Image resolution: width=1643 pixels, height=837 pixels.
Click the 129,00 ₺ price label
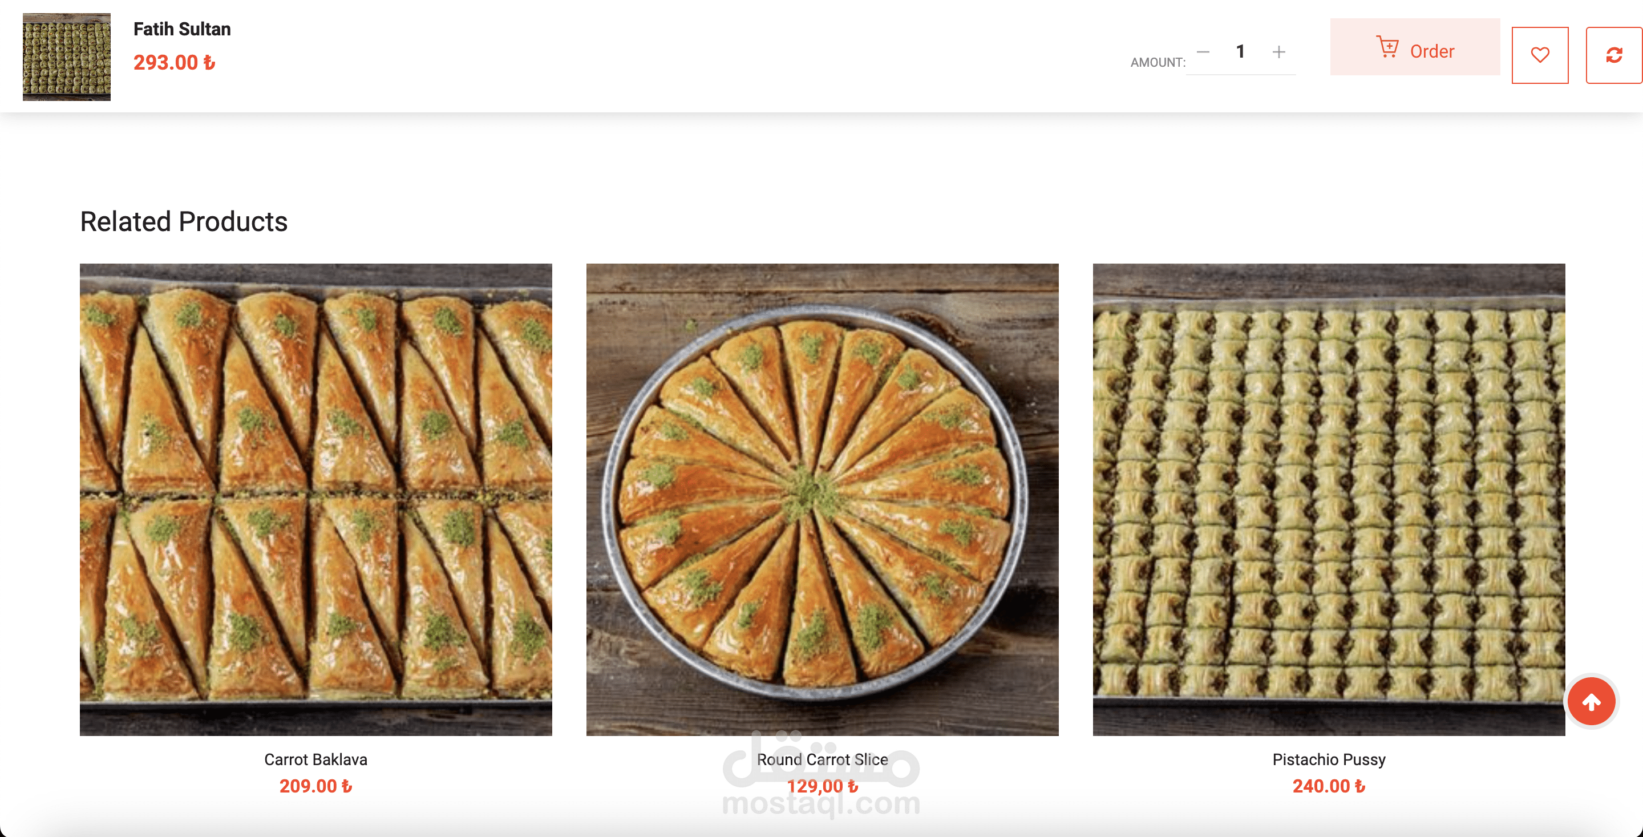822,786
